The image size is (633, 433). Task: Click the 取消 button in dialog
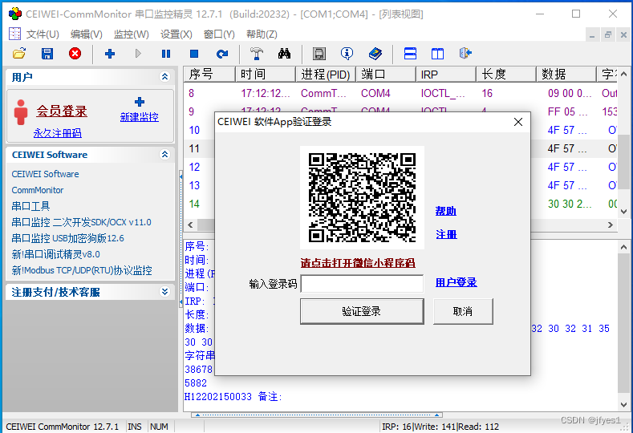[x=463, y=311]
